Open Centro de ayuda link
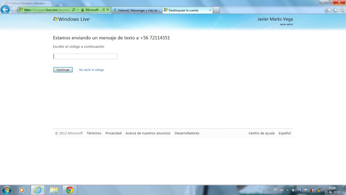 [x=262, y=133]
